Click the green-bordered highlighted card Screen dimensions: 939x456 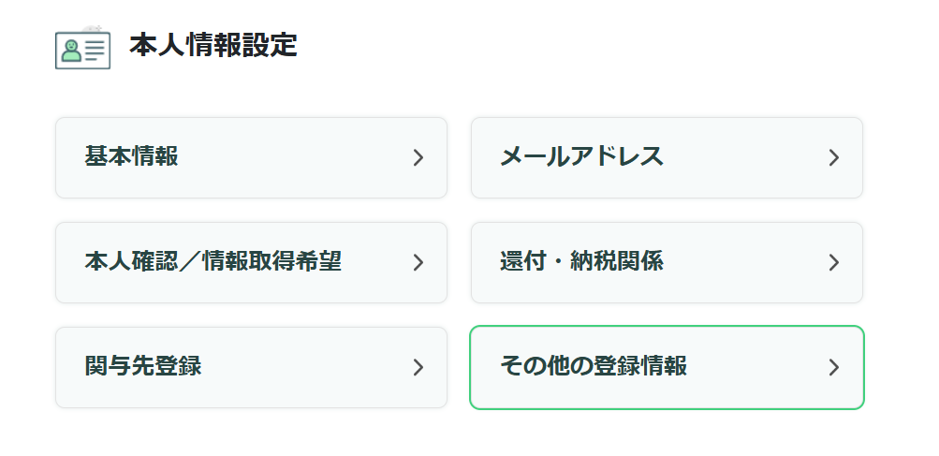coord(667,368)
